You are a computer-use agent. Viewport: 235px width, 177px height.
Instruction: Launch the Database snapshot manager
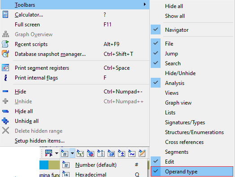click(75, 54)
